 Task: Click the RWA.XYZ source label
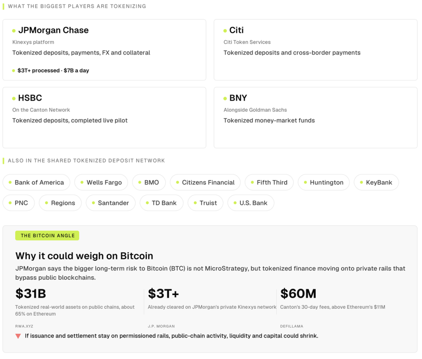[24, 326]
